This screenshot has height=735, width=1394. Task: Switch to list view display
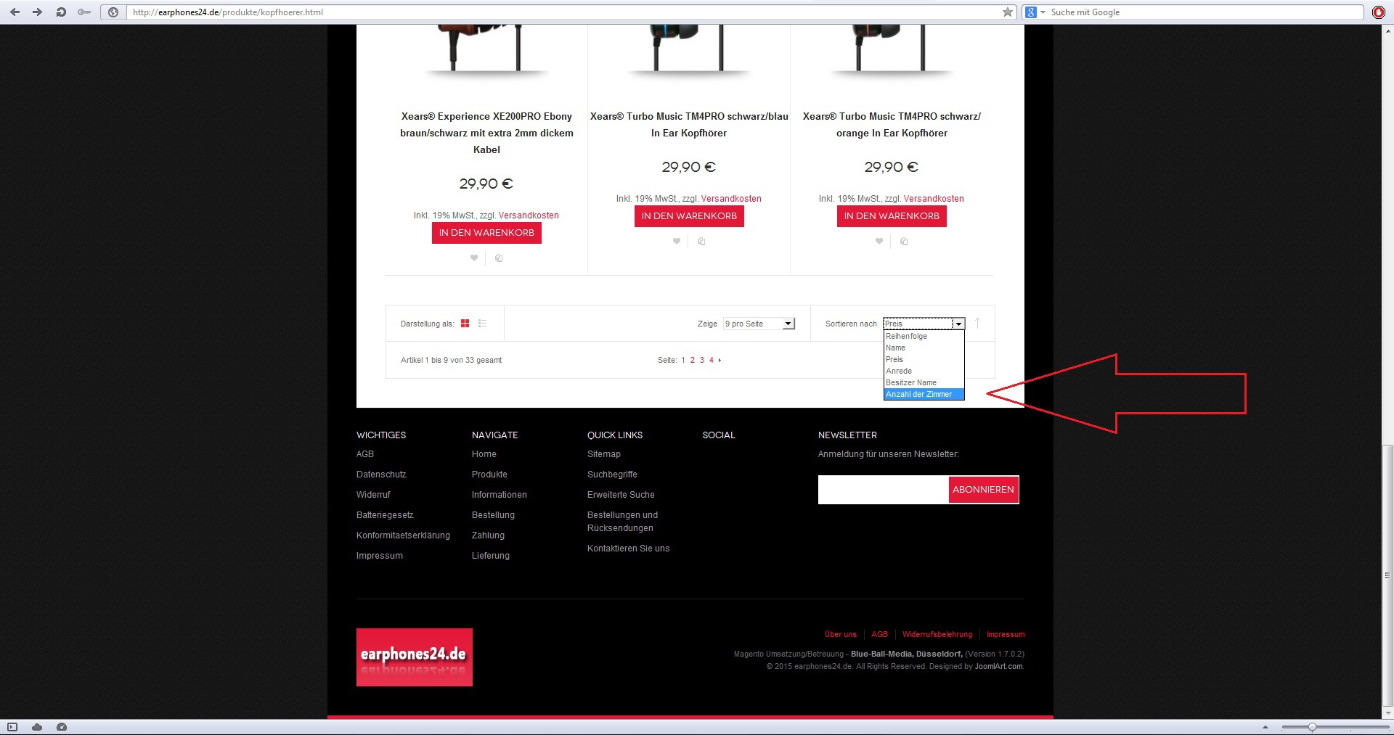tap(482, 324)
